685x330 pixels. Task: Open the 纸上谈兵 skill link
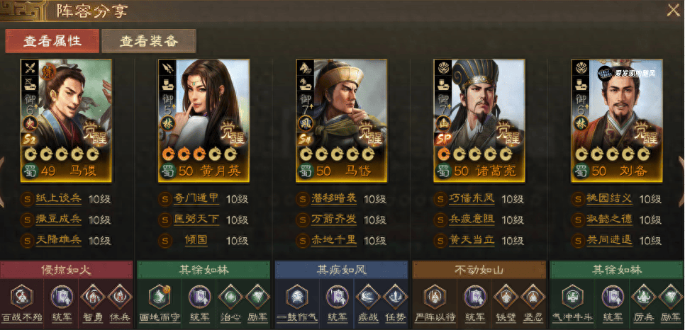pos(59,198)
